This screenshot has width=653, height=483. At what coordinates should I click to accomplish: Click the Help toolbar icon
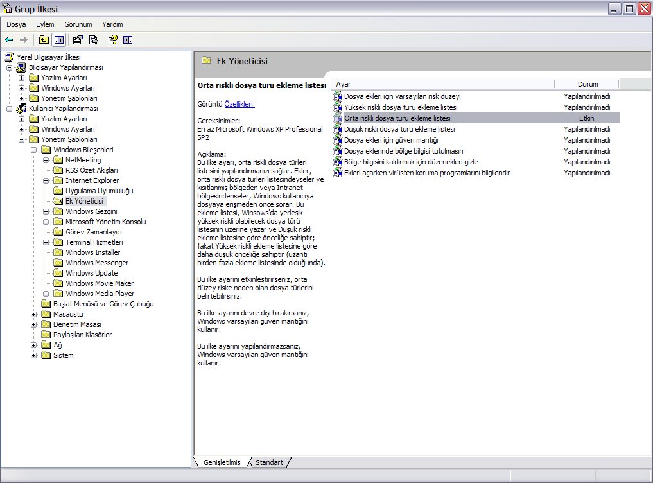point(112,40)
